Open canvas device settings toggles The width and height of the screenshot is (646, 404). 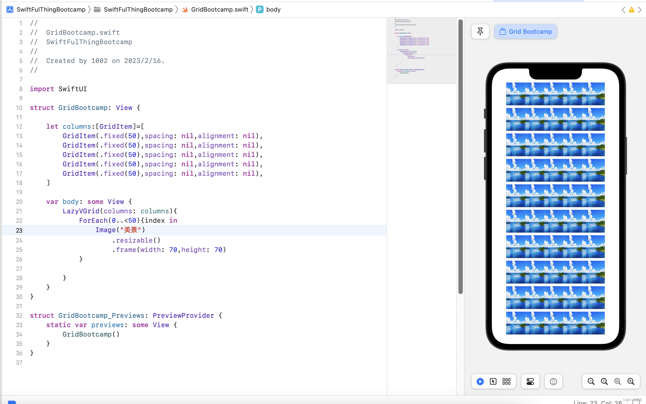530,382
